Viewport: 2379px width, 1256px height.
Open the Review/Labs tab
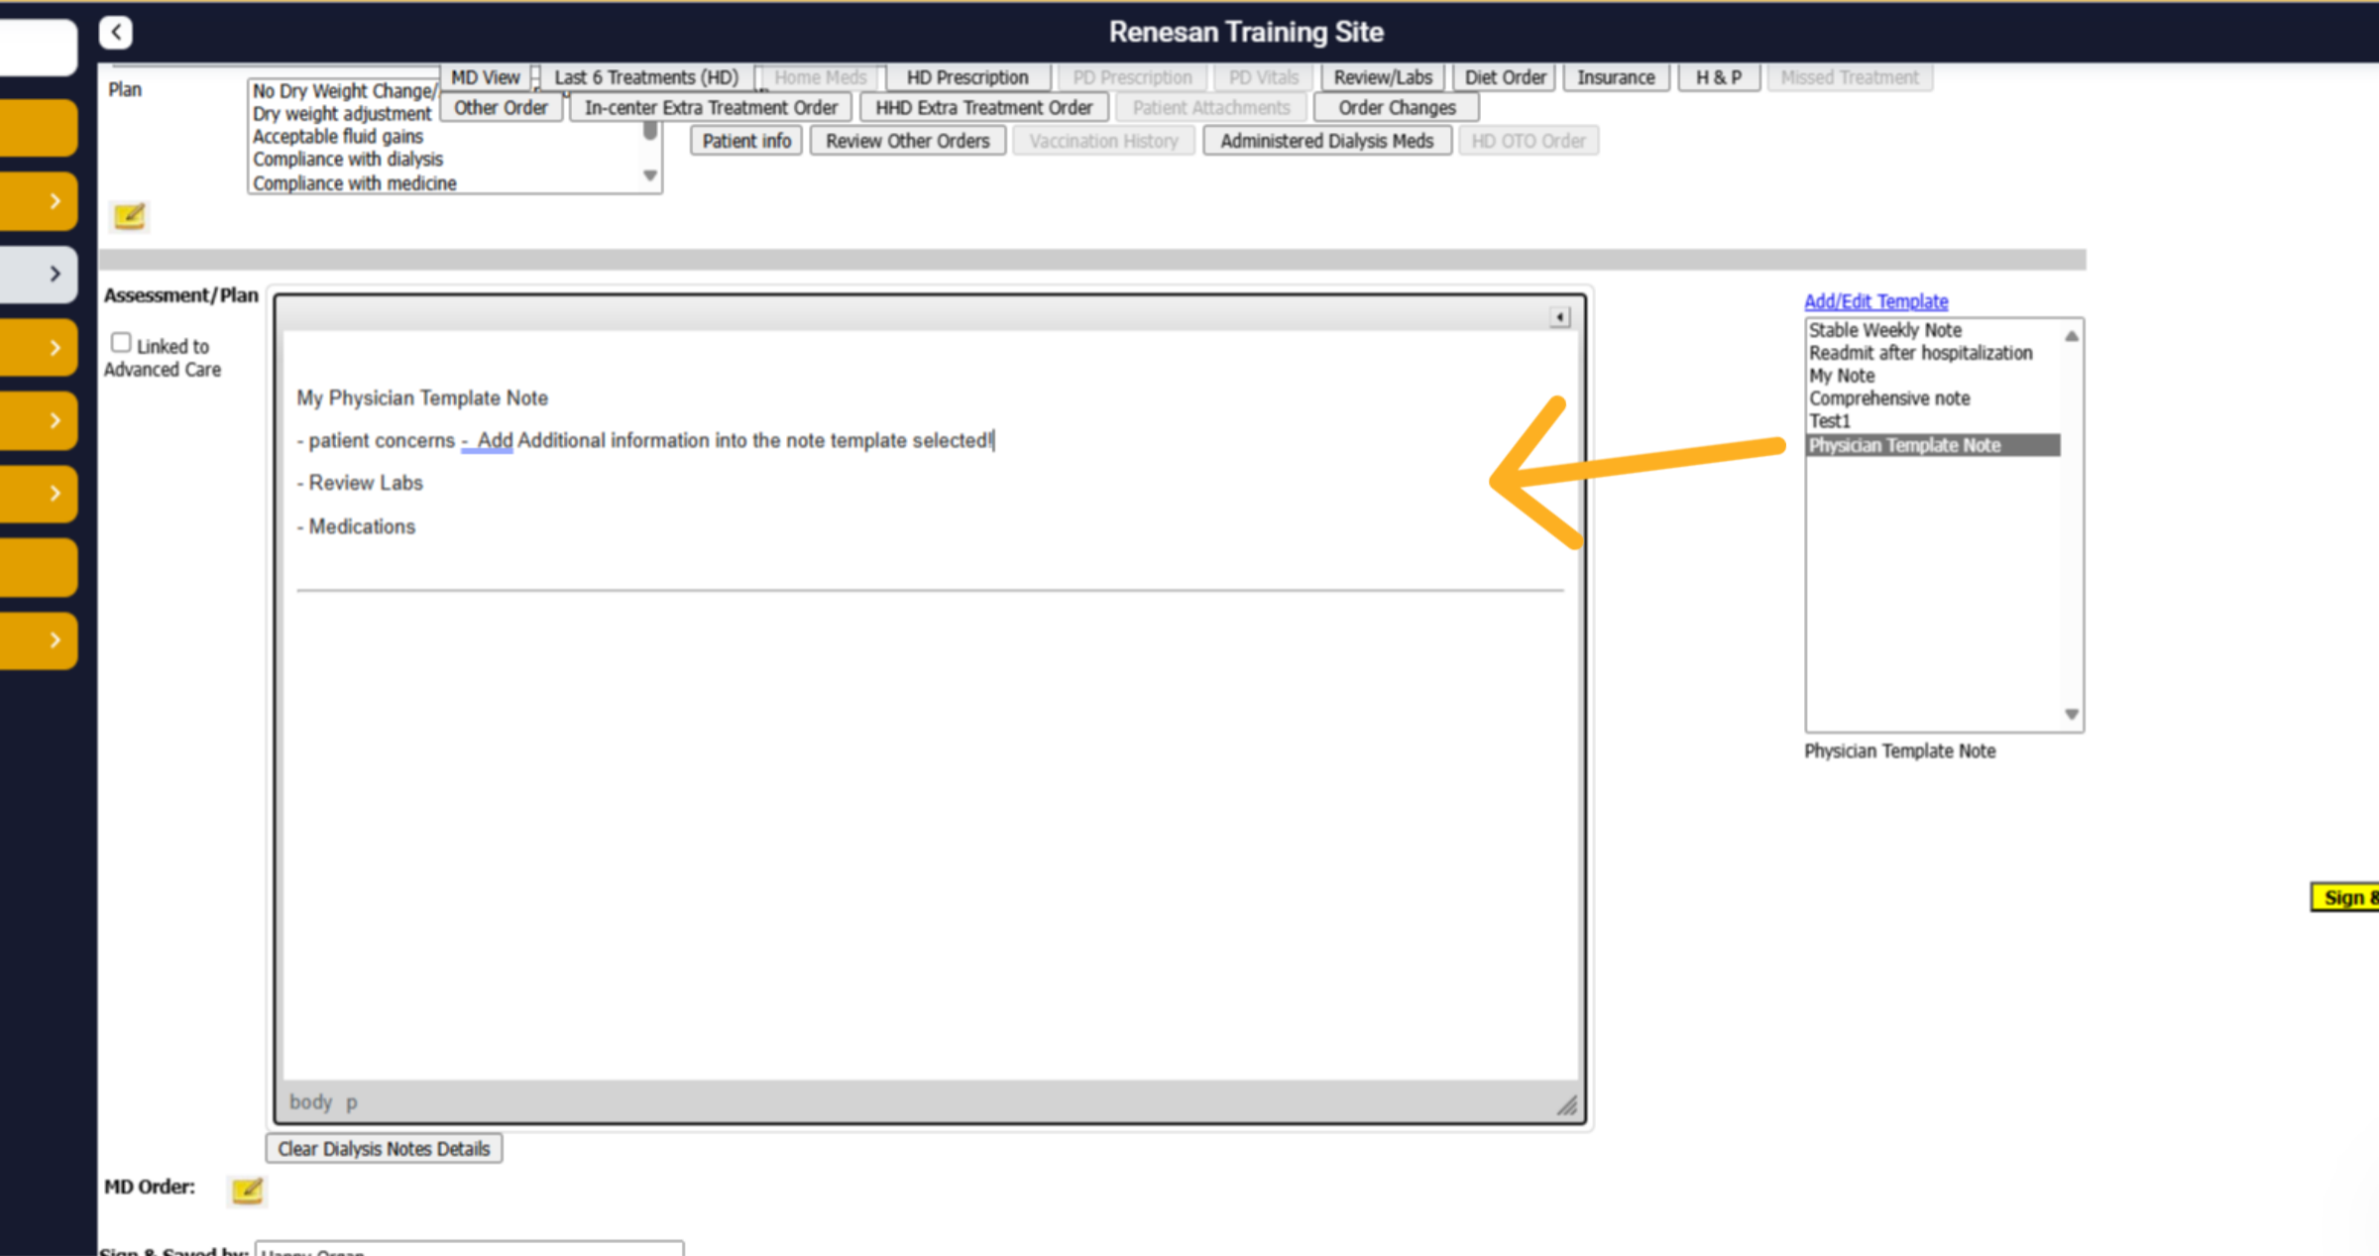pyautogui.click(x=1383, y=77)
